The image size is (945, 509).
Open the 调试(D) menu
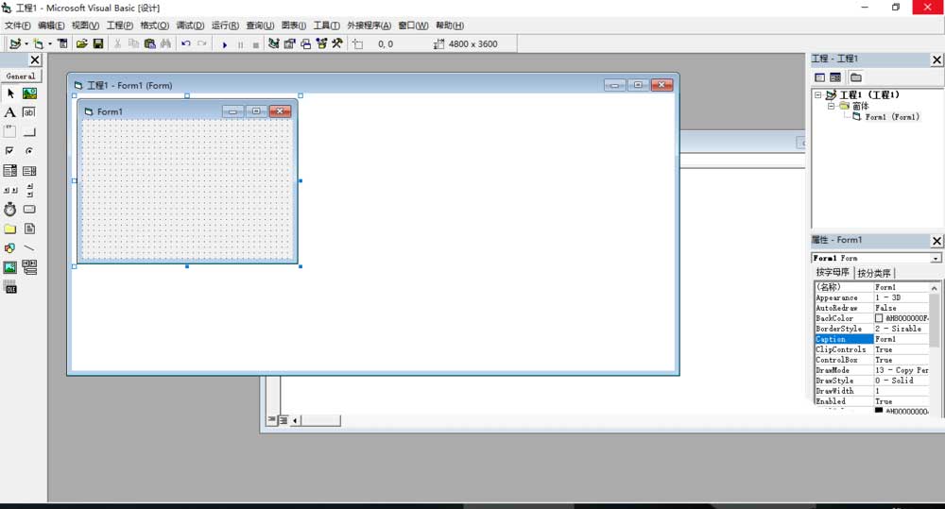tap(191, 25)
